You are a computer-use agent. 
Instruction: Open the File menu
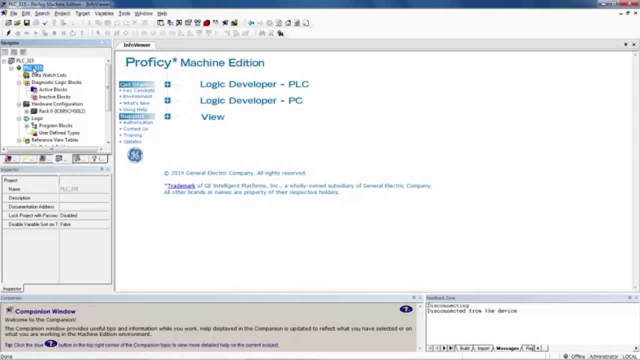click(13, 13)
